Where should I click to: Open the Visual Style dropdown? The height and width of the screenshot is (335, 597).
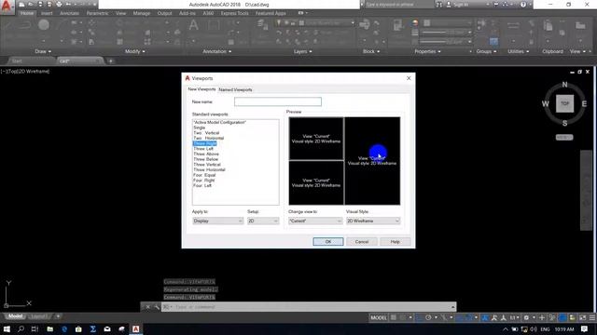point(373,221)
